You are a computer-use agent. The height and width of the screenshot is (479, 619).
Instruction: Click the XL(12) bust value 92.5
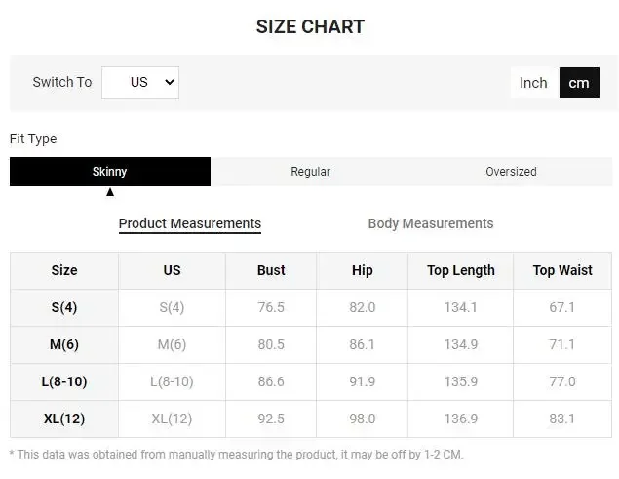tap(271, 419)
